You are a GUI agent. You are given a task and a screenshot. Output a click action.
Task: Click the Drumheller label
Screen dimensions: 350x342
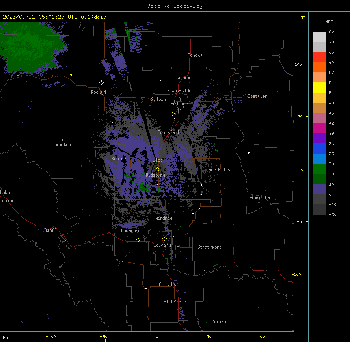[259, 198]
